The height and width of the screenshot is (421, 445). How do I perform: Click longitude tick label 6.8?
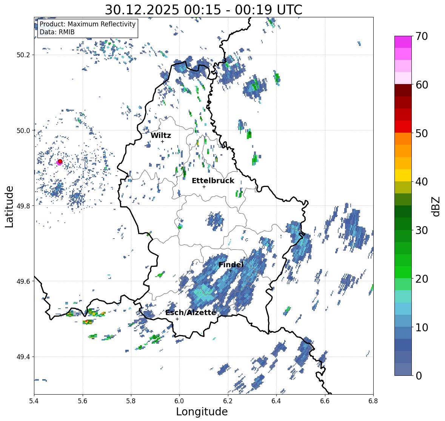click(x=373, y=401)
